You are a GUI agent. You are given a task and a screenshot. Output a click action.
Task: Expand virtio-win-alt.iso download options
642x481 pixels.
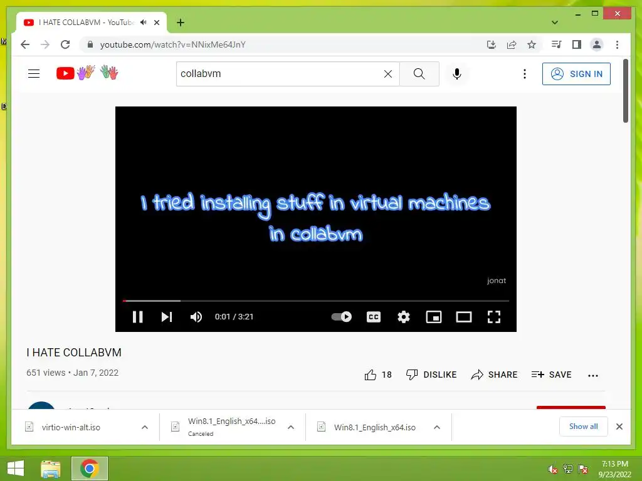pyautogui.click(x=145, y=427)
